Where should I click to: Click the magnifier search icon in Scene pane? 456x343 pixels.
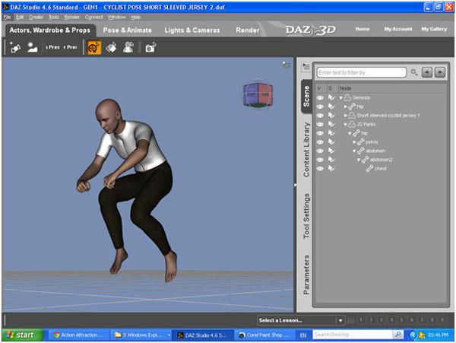click(414, 72)
